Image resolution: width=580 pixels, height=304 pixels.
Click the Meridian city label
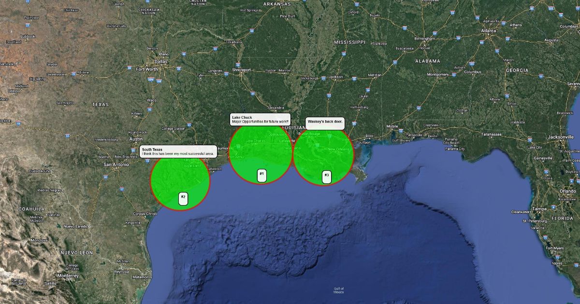(x=375, y=75)
